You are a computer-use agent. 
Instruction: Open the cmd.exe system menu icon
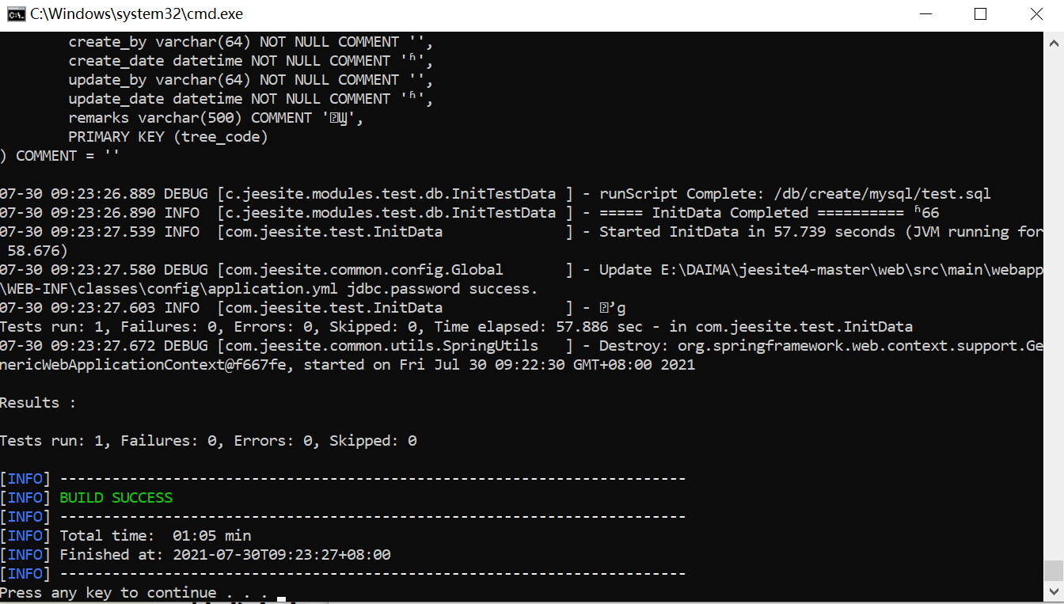pyautogui.click(x=16, y=14)
